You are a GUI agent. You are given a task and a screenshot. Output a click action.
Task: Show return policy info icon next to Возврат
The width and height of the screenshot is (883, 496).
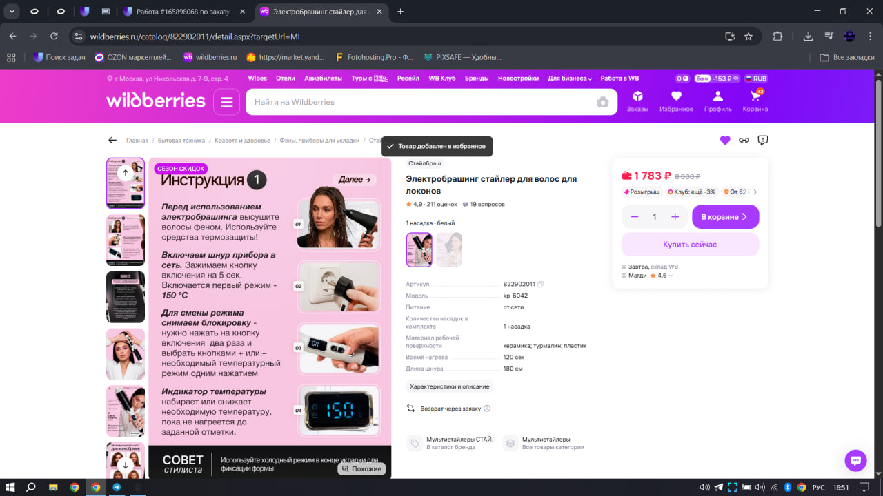[x=487, y=409]
